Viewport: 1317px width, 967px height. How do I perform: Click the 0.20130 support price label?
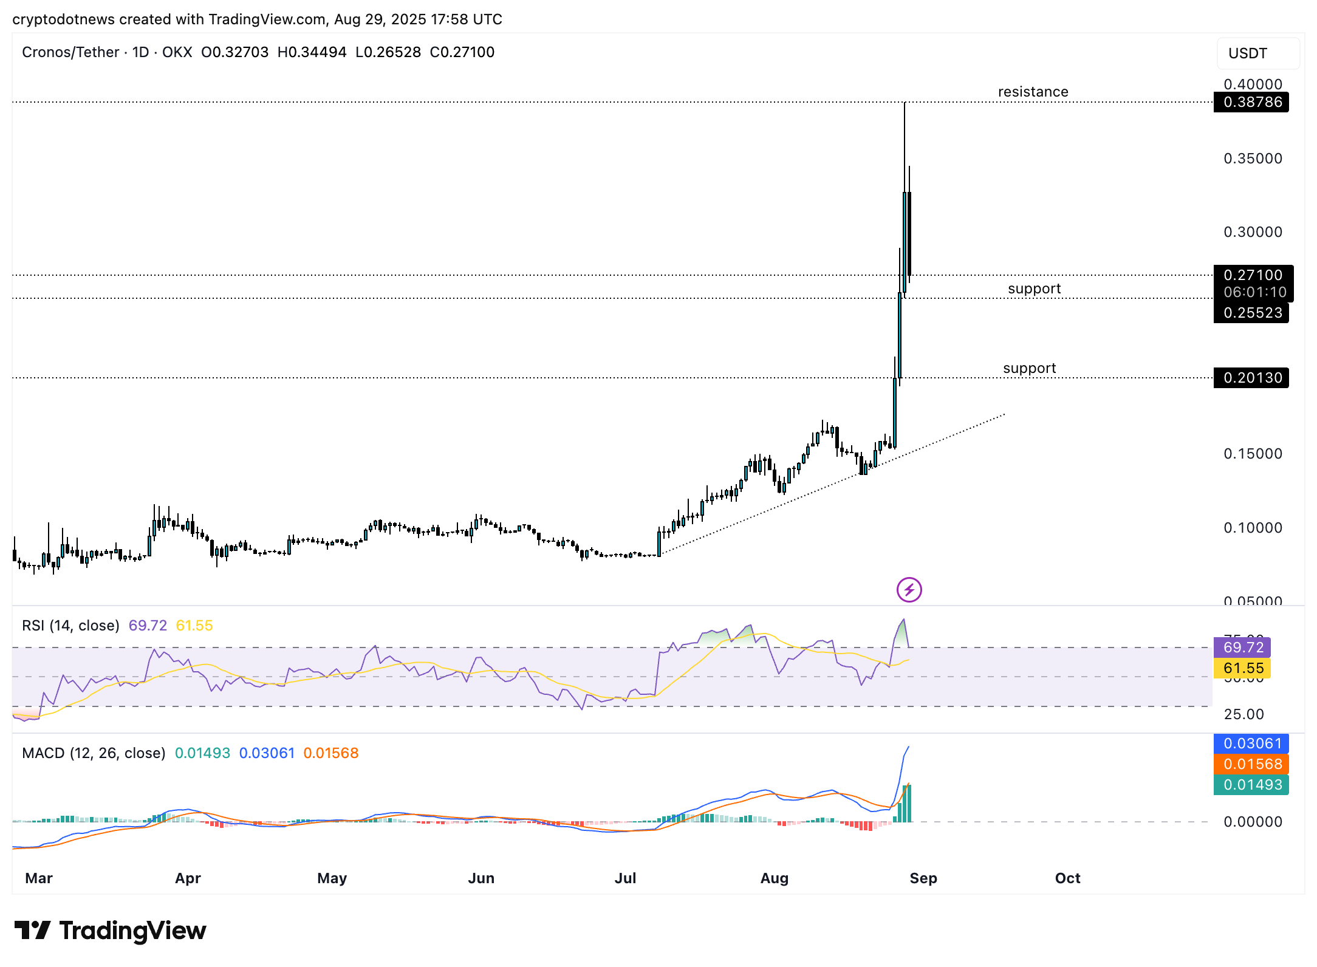(x=1251, y=378)
